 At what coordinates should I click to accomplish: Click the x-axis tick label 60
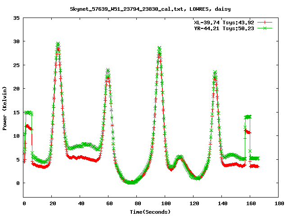pos(109,203)
